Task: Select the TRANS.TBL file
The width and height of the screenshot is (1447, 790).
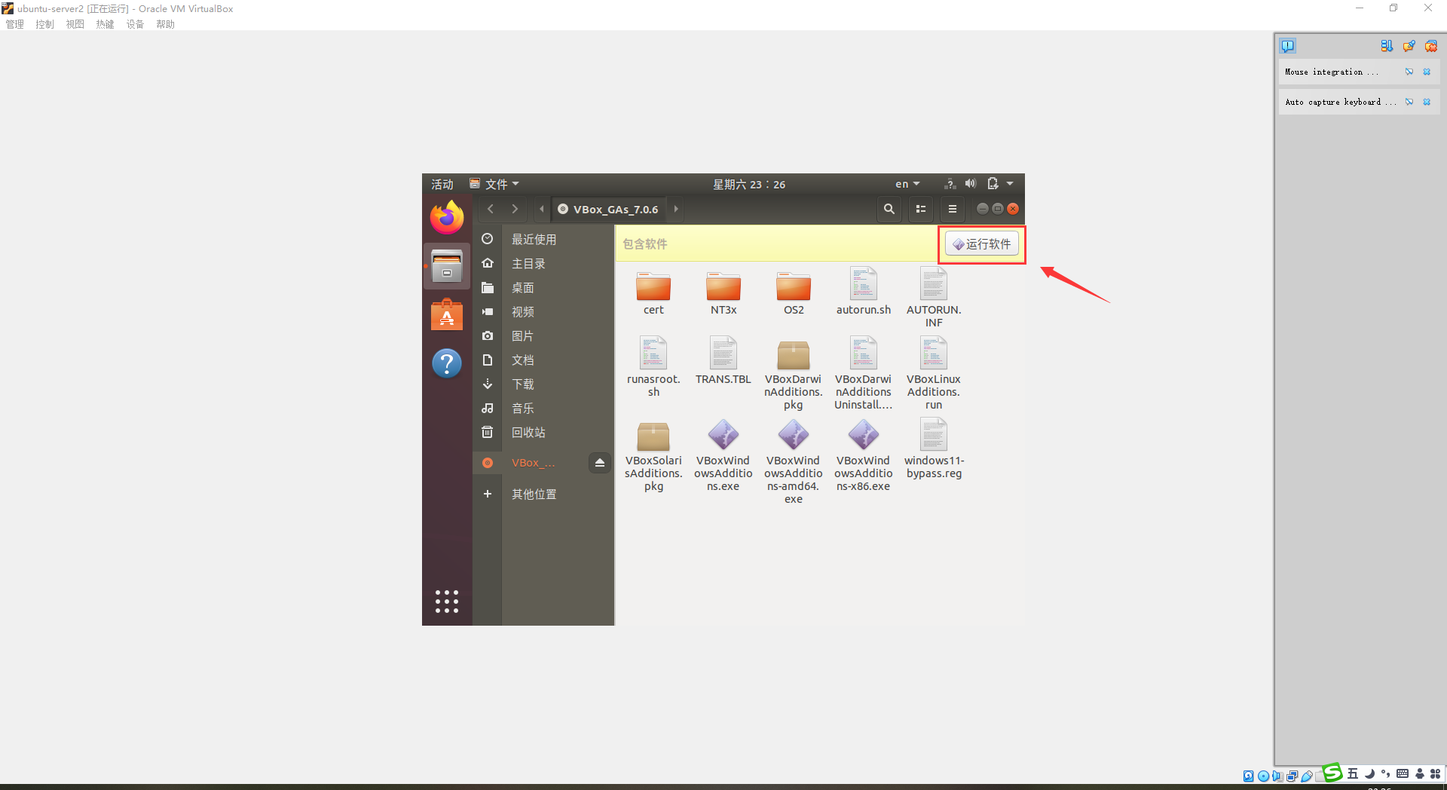Action: tap(723, 361)
